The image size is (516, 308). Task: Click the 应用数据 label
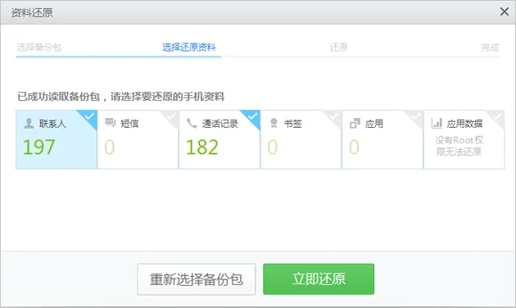[464, 124]
